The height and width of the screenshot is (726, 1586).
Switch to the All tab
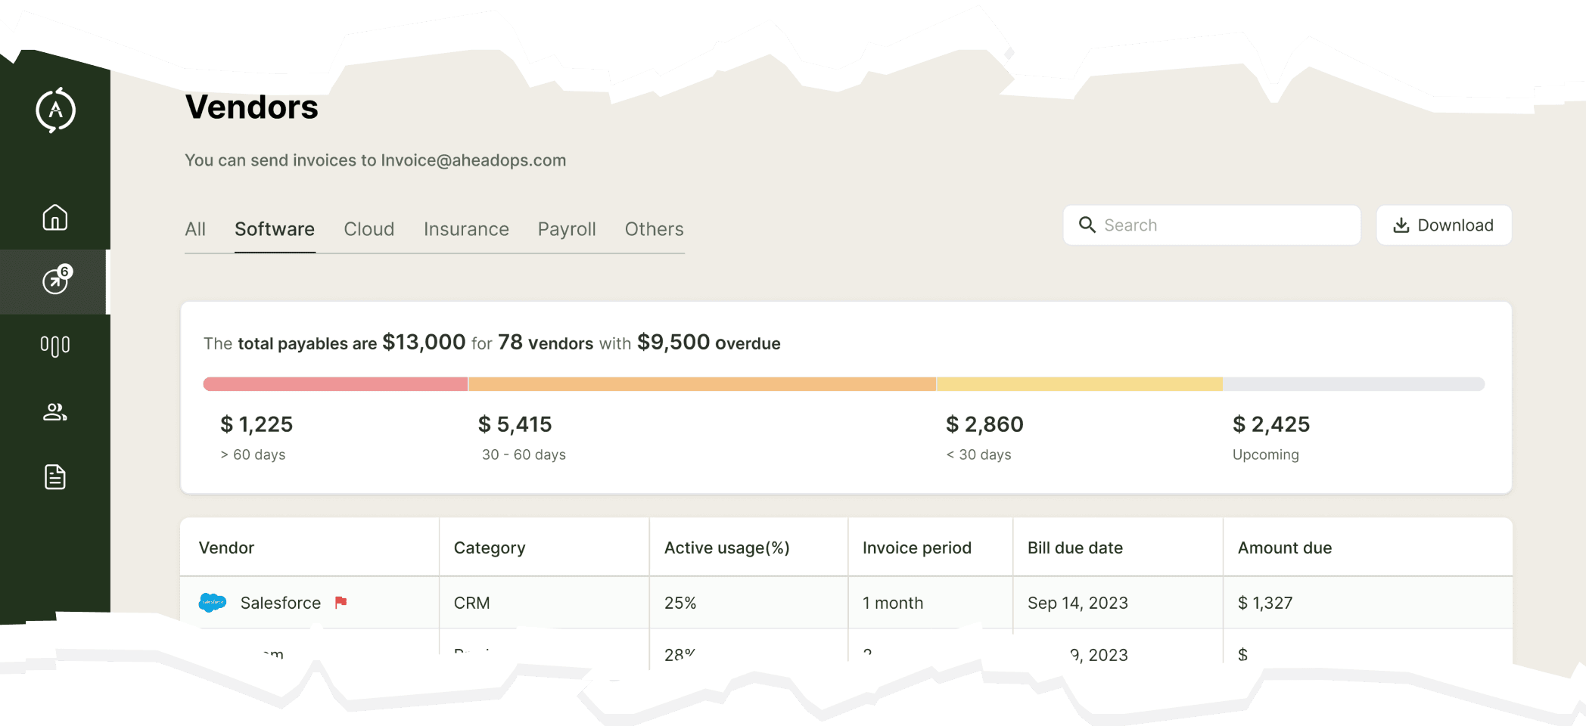195,229
